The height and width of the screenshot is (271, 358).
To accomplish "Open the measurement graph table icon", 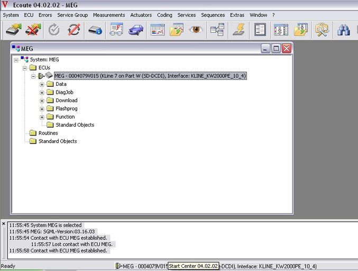I will (x=158, y=30).
